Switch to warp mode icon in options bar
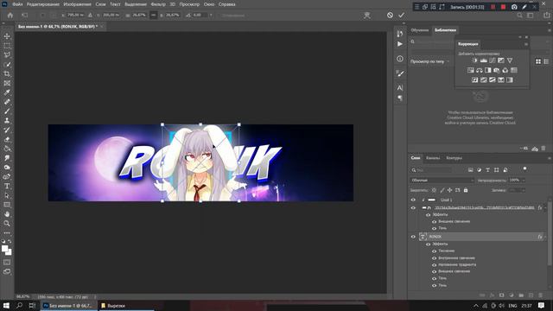Viewport: 553px width, 311px height. (x=367, y=16)
